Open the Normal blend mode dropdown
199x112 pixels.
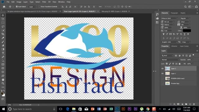tap(170, 60)
